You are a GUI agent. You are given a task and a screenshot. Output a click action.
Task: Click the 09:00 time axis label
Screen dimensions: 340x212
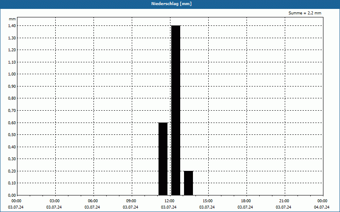pyautogui.click(x=131, y=201)
